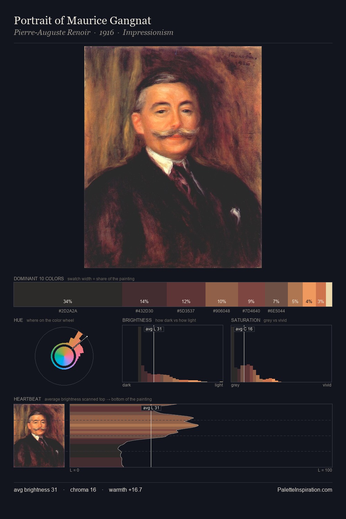The width and height of the screenshot is (346, 519).
Task: Click the tallest dark bar in Saturation histogram
Action: tap(233, 354)
